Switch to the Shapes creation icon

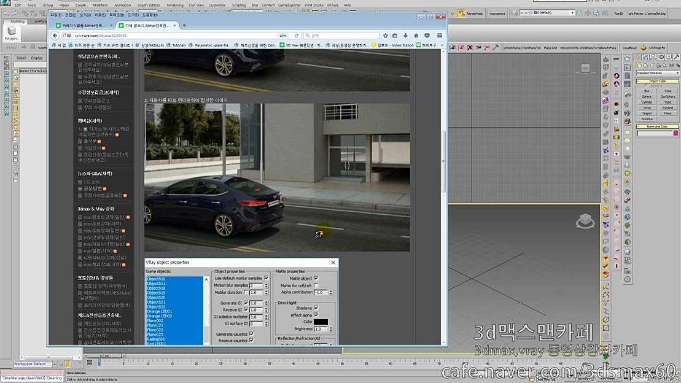[646, 66]
